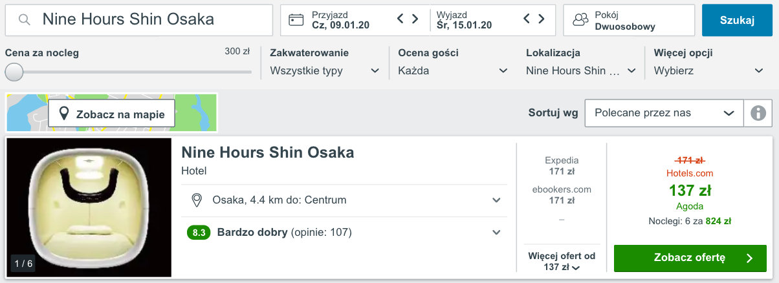Advance check-in date with next arrow

416,19
